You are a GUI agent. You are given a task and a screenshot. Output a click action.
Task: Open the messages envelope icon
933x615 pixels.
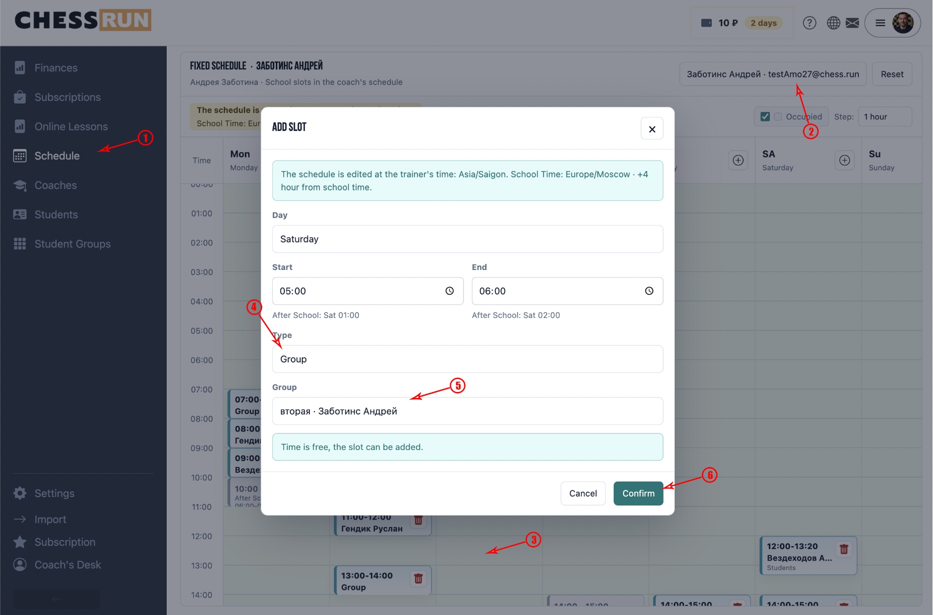[852, 23]
